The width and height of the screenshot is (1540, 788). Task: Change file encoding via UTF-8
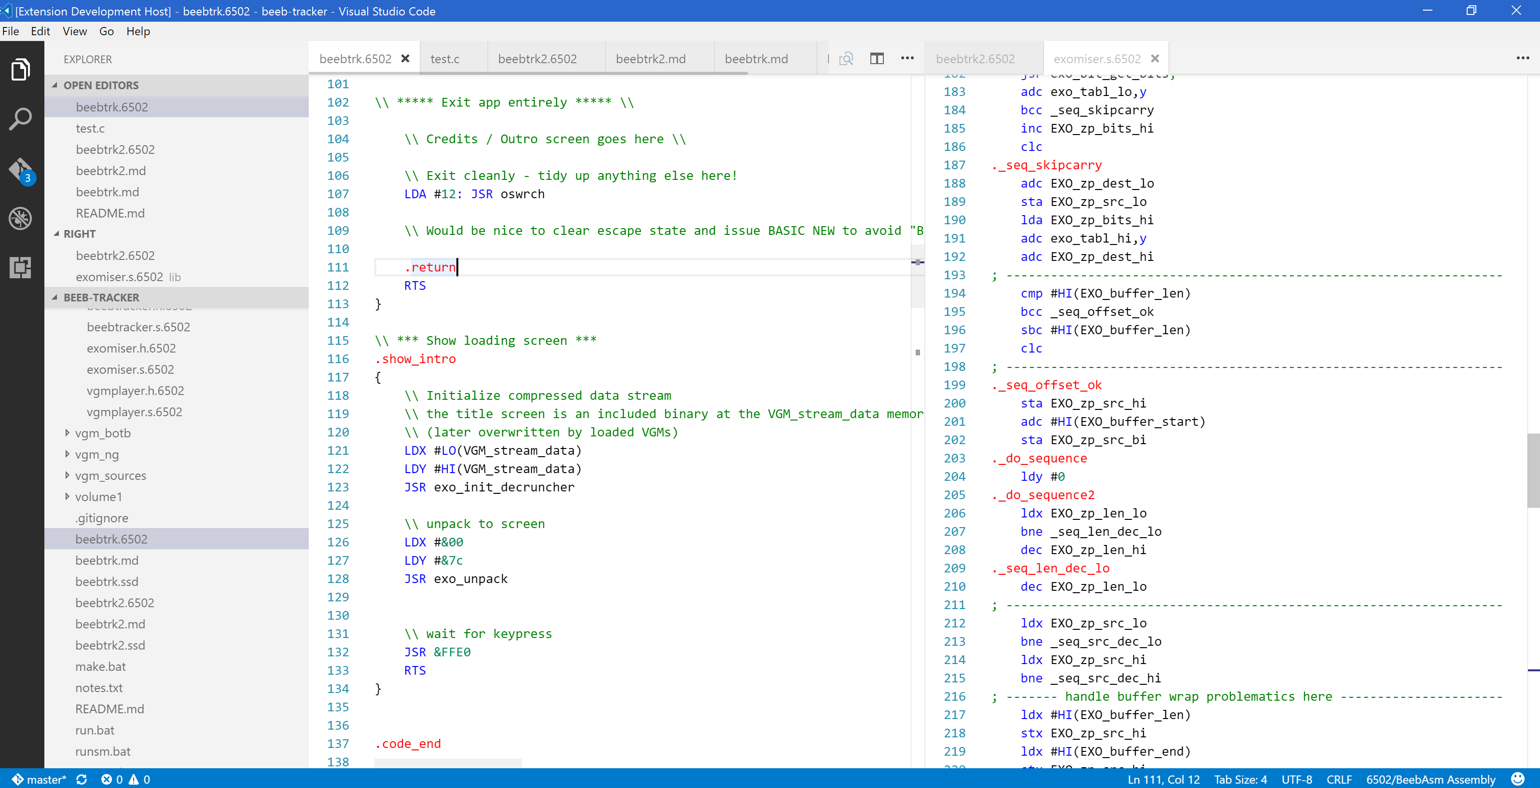(x=1296, y=779)
